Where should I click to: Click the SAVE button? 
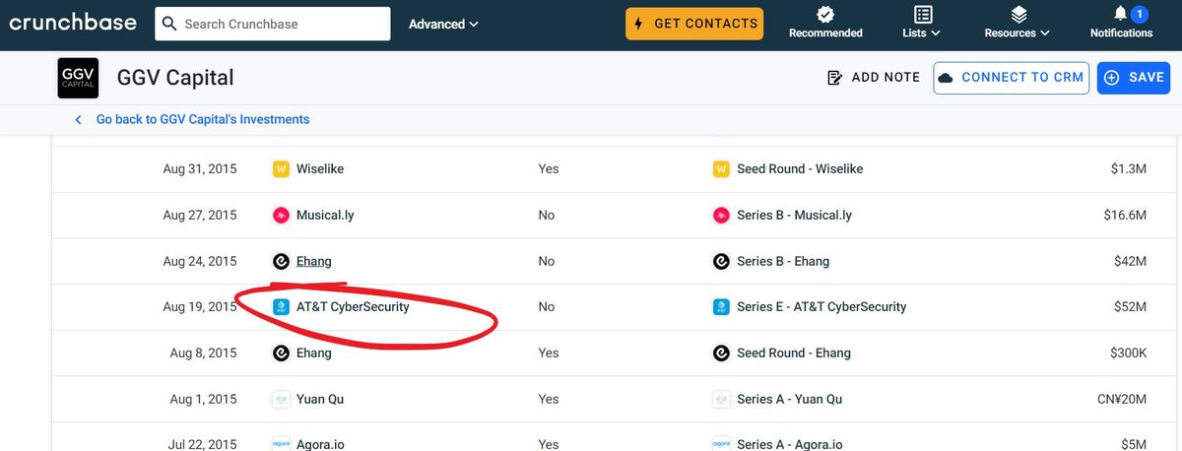[x=1134, y=78]
